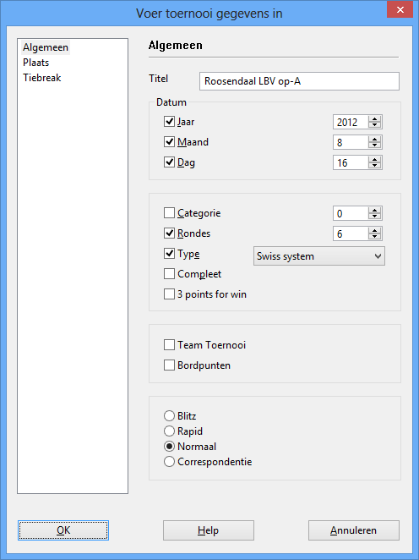Enable the Team Toernooi option

click(x=169, y=345)
